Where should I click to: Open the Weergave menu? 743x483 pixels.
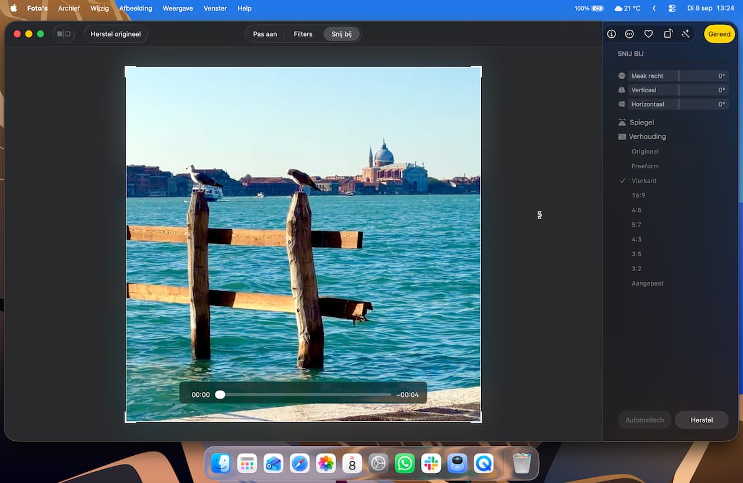pyautogui.click(x=178, y=8)
